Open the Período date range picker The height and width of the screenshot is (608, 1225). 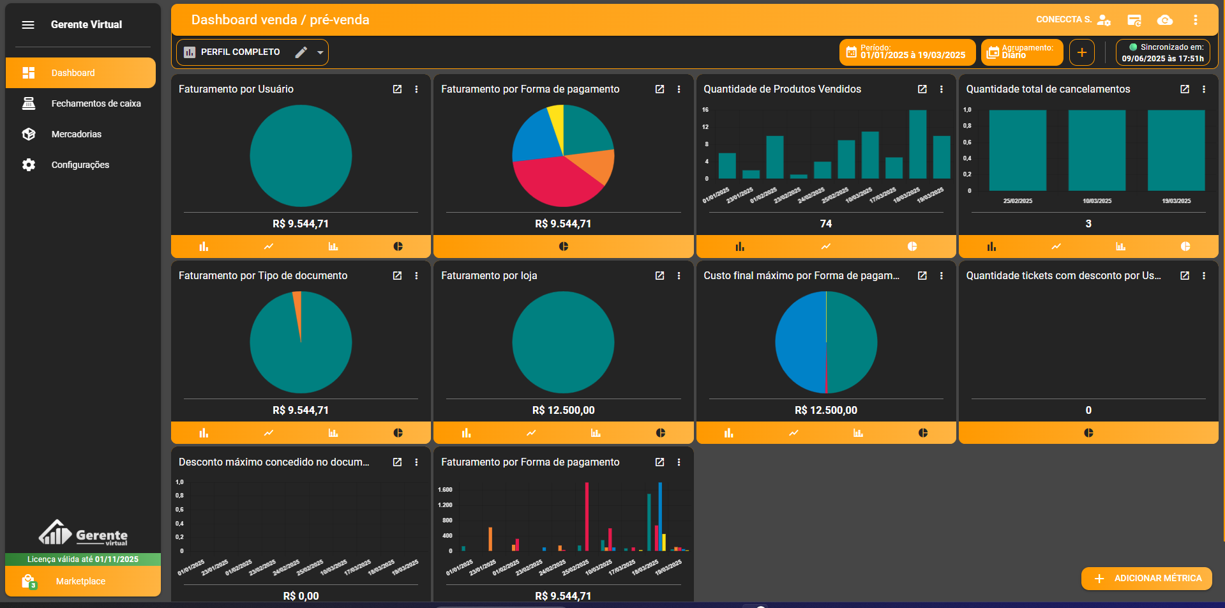coord(906,52)
